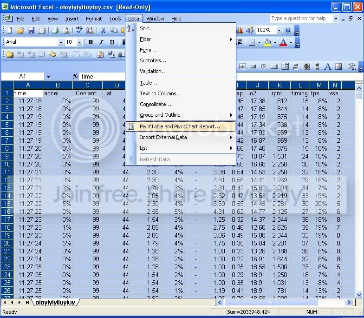Open the Borders dropdown arrow
The image size is (364, 318).
tap(259, 42)
